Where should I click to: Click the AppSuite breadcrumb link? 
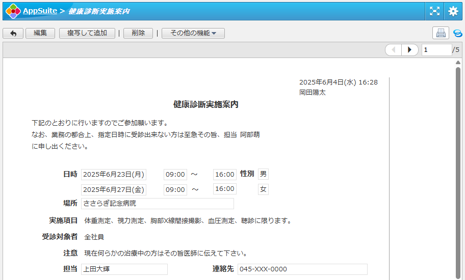40,11
